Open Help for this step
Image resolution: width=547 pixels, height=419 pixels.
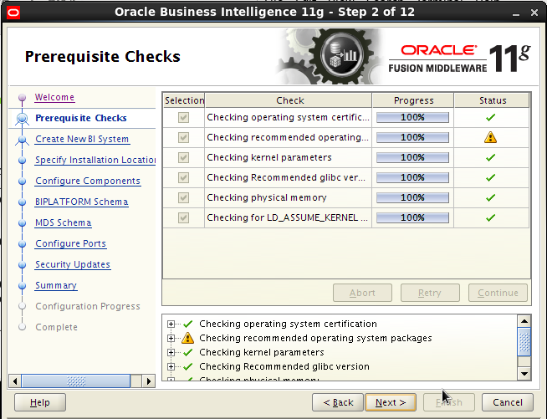[40, 402]
